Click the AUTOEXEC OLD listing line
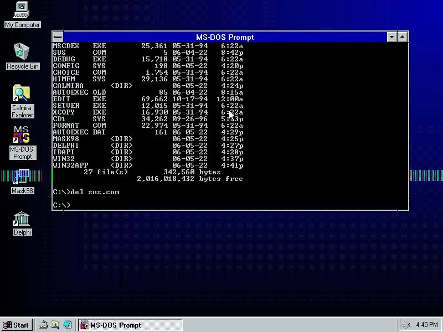443x332 pixels. coord(148,92)
